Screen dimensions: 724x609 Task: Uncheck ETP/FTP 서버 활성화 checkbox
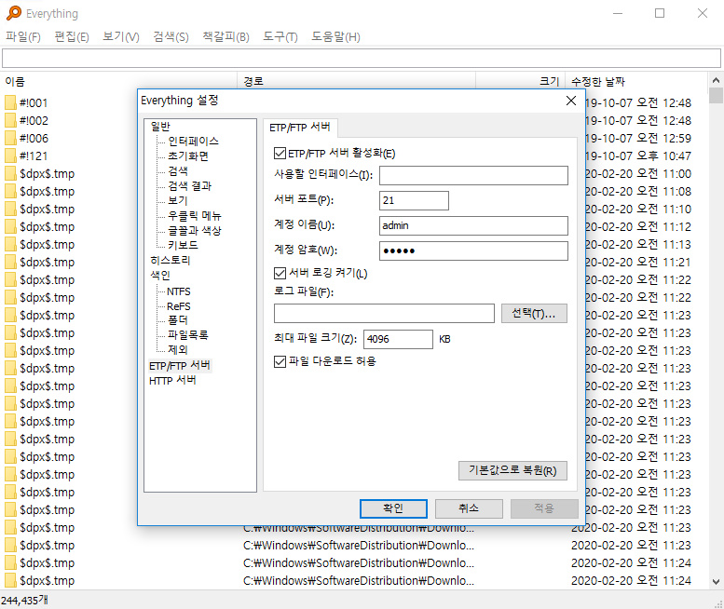(280, 153)
